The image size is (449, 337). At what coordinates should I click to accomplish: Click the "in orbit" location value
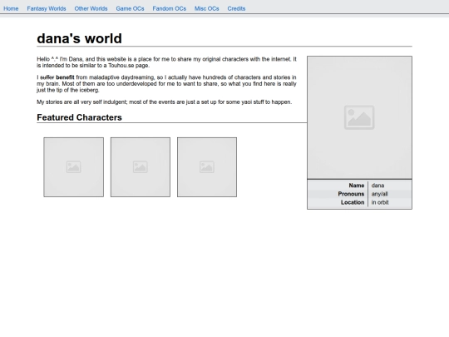tap(380, 202)
